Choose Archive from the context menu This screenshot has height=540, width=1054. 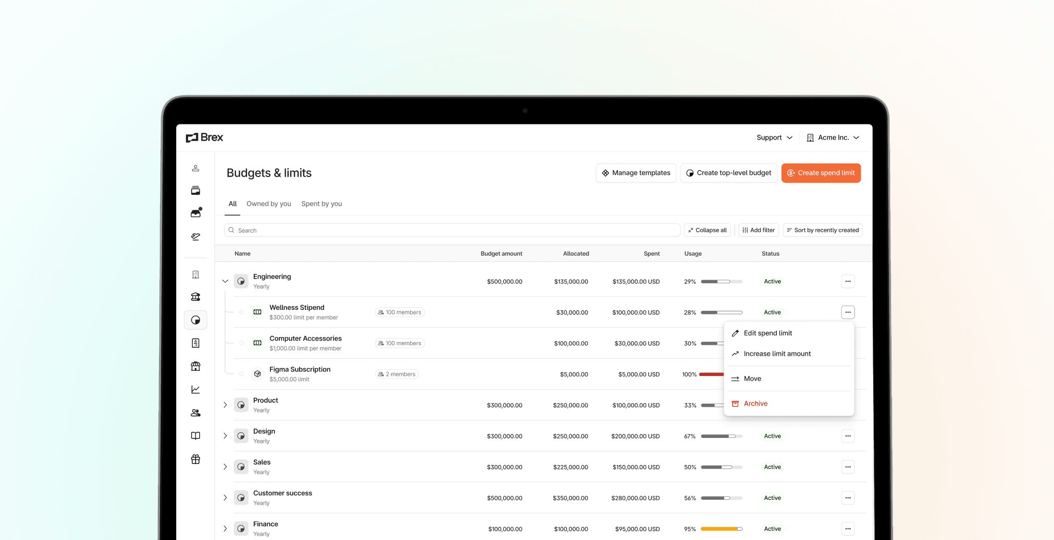[x=755, y=404]
